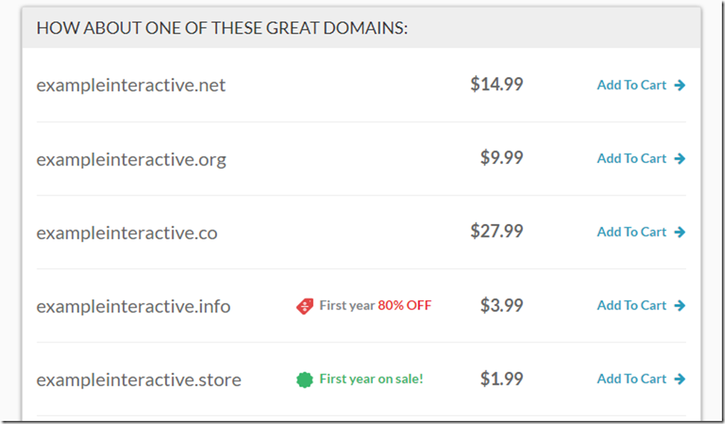
Task: Click arrow icon beside exampleinteractive.net Add To Cart
Action: point(680,85)
